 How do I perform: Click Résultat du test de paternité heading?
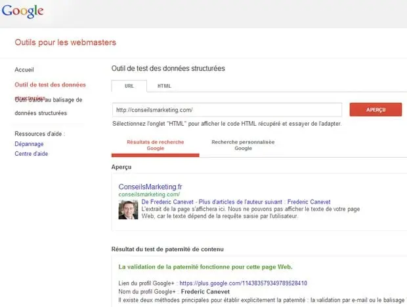pos(167,249)
